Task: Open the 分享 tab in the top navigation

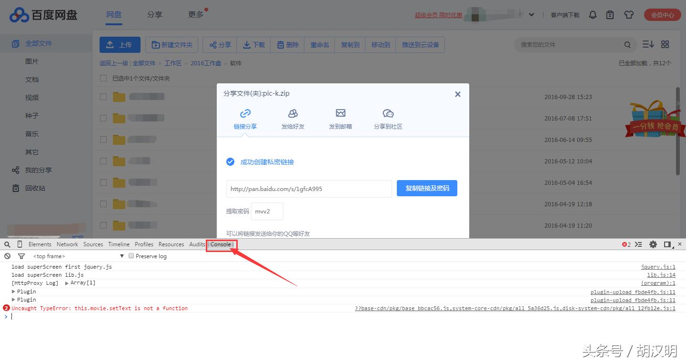Action: (154, 15)
